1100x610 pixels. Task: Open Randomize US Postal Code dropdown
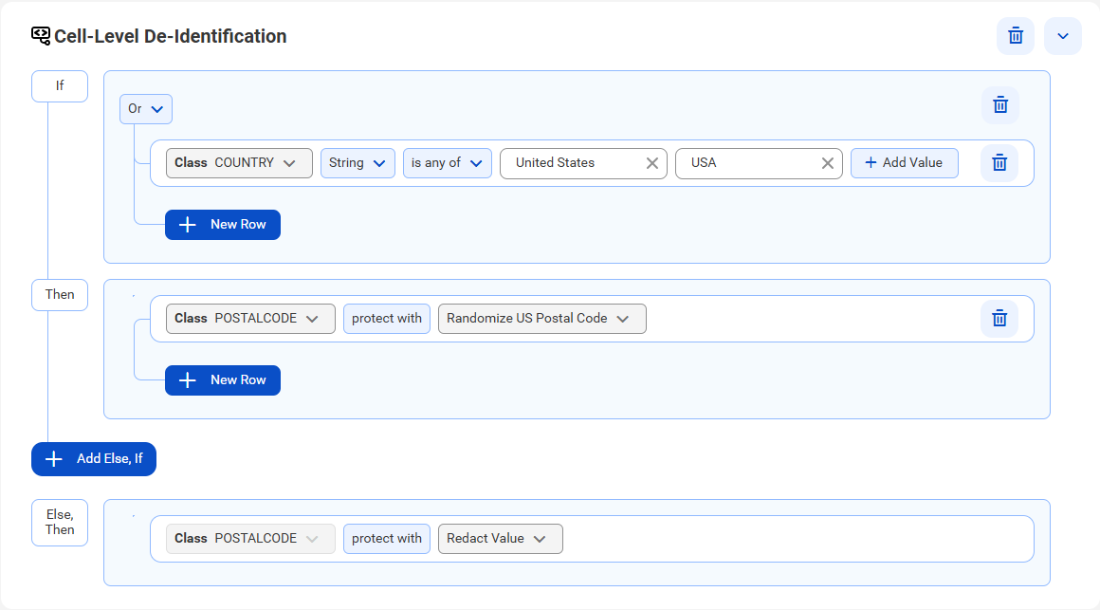[542, 319]
